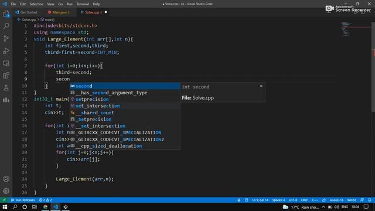Click the clipboard icon beside Ln 9, Col 14
375x211 pixels.
click(x=246, y=200)
